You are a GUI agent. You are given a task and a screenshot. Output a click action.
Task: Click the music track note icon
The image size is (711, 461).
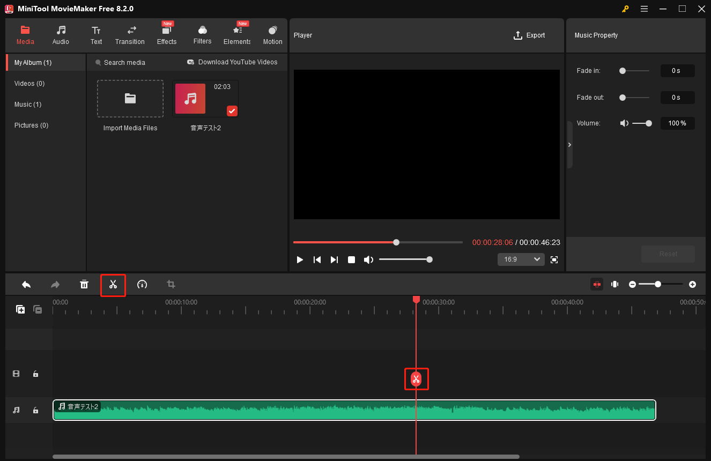[16, 410]
